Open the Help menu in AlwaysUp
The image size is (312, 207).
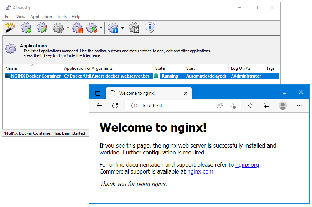76,17
